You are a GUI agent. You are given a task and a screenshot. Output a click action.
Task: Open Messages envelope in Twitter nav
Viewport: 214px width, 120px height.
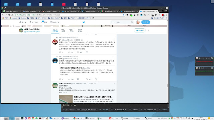[x=51, y=22]
